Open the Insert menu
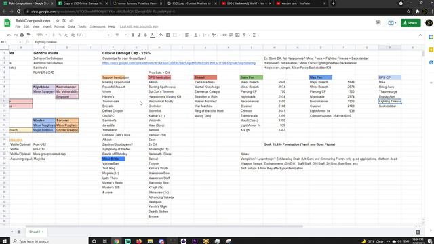Viewport: 434px width, 244px height. pyautogui.click(x=47, y=27)
